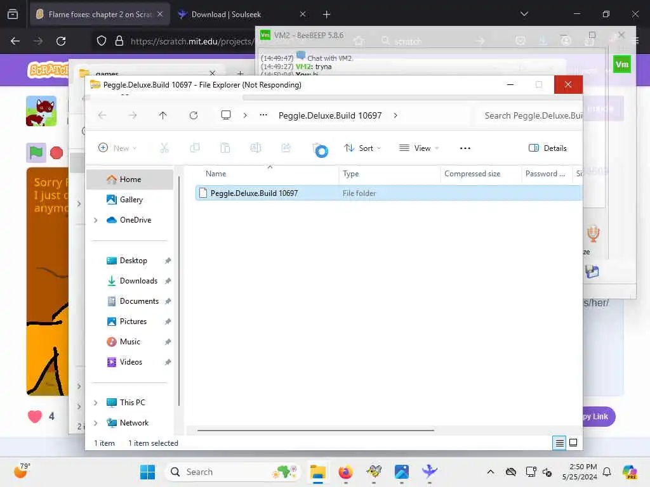This screenshot has height=487, width=650.
Task: Click the notification bell in system tray
Action: [607, 472]
